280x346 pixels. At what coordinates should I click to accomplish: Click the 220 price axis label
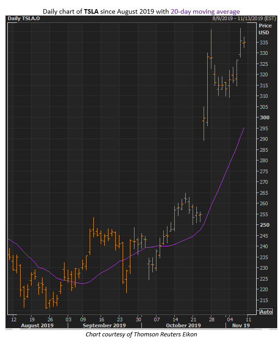(264, 289)
